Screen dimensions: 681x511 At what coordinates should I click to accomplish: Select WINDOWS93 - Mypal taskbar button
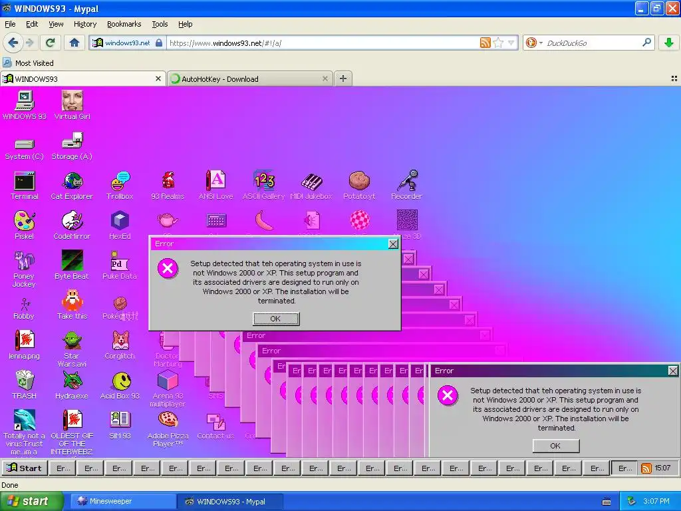pyautogui.click(x=230, y=502)
